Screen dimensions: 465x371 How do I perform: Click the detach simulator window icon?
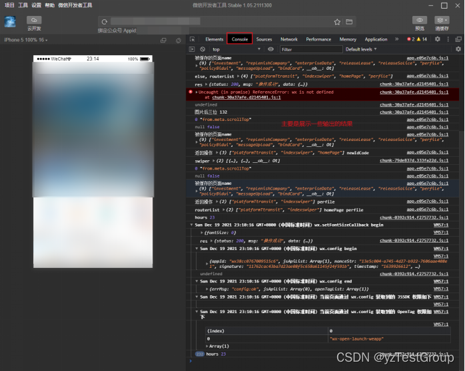click(163, 41)
